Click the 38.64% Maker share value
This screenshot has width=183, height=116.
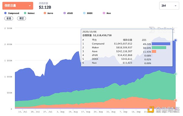(147, 48)
